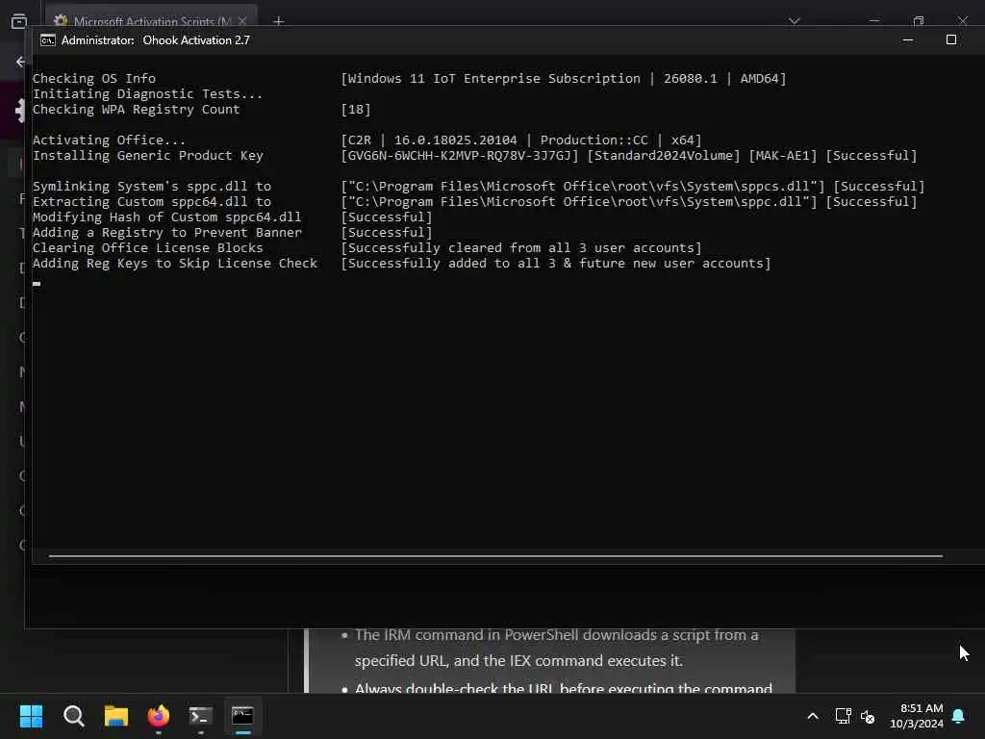Maximize the Ohook Activation window

(951, 40)
